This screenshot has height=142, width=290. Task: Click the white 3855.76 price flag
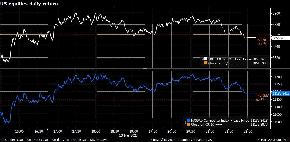280,38
